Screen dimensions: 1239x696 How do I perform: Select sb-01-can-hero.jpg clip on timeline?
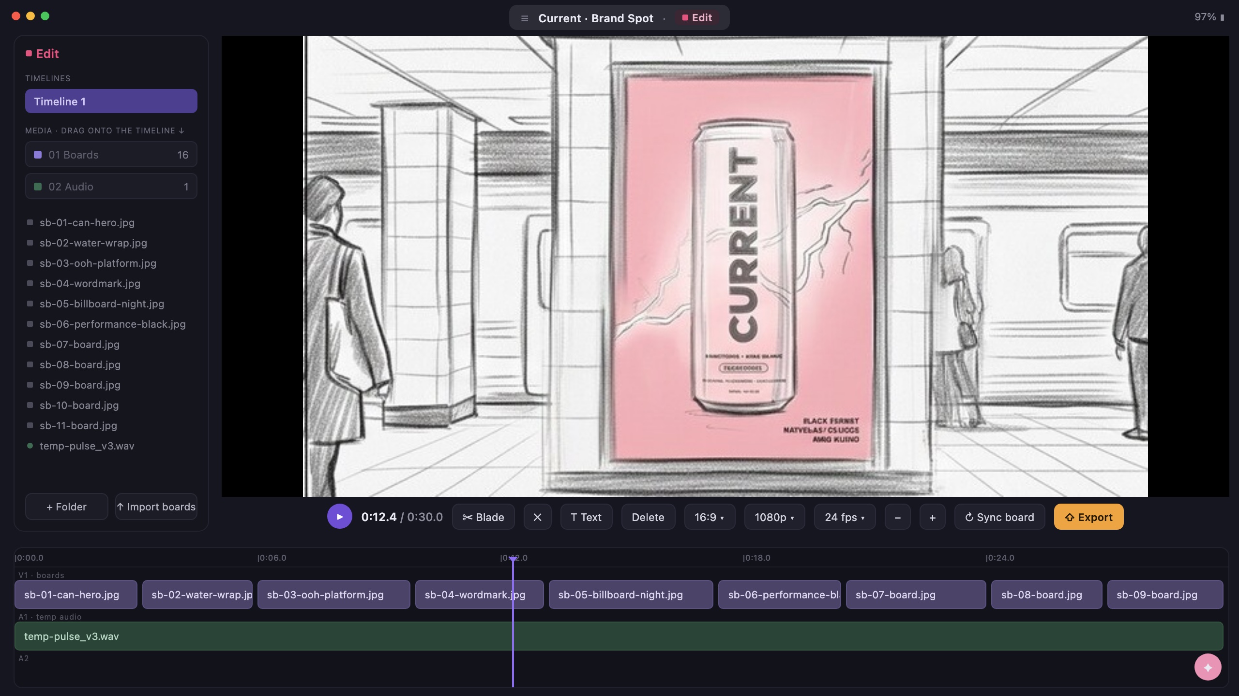pos(76,594)
